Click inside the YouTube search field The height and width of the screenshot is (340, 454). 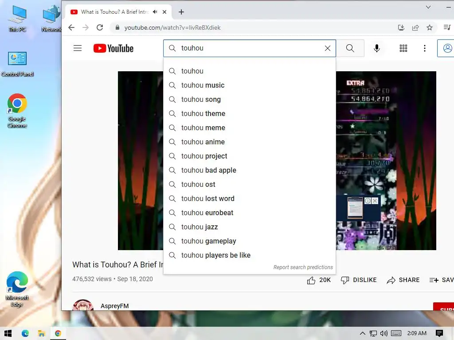[x=250, y=48]
